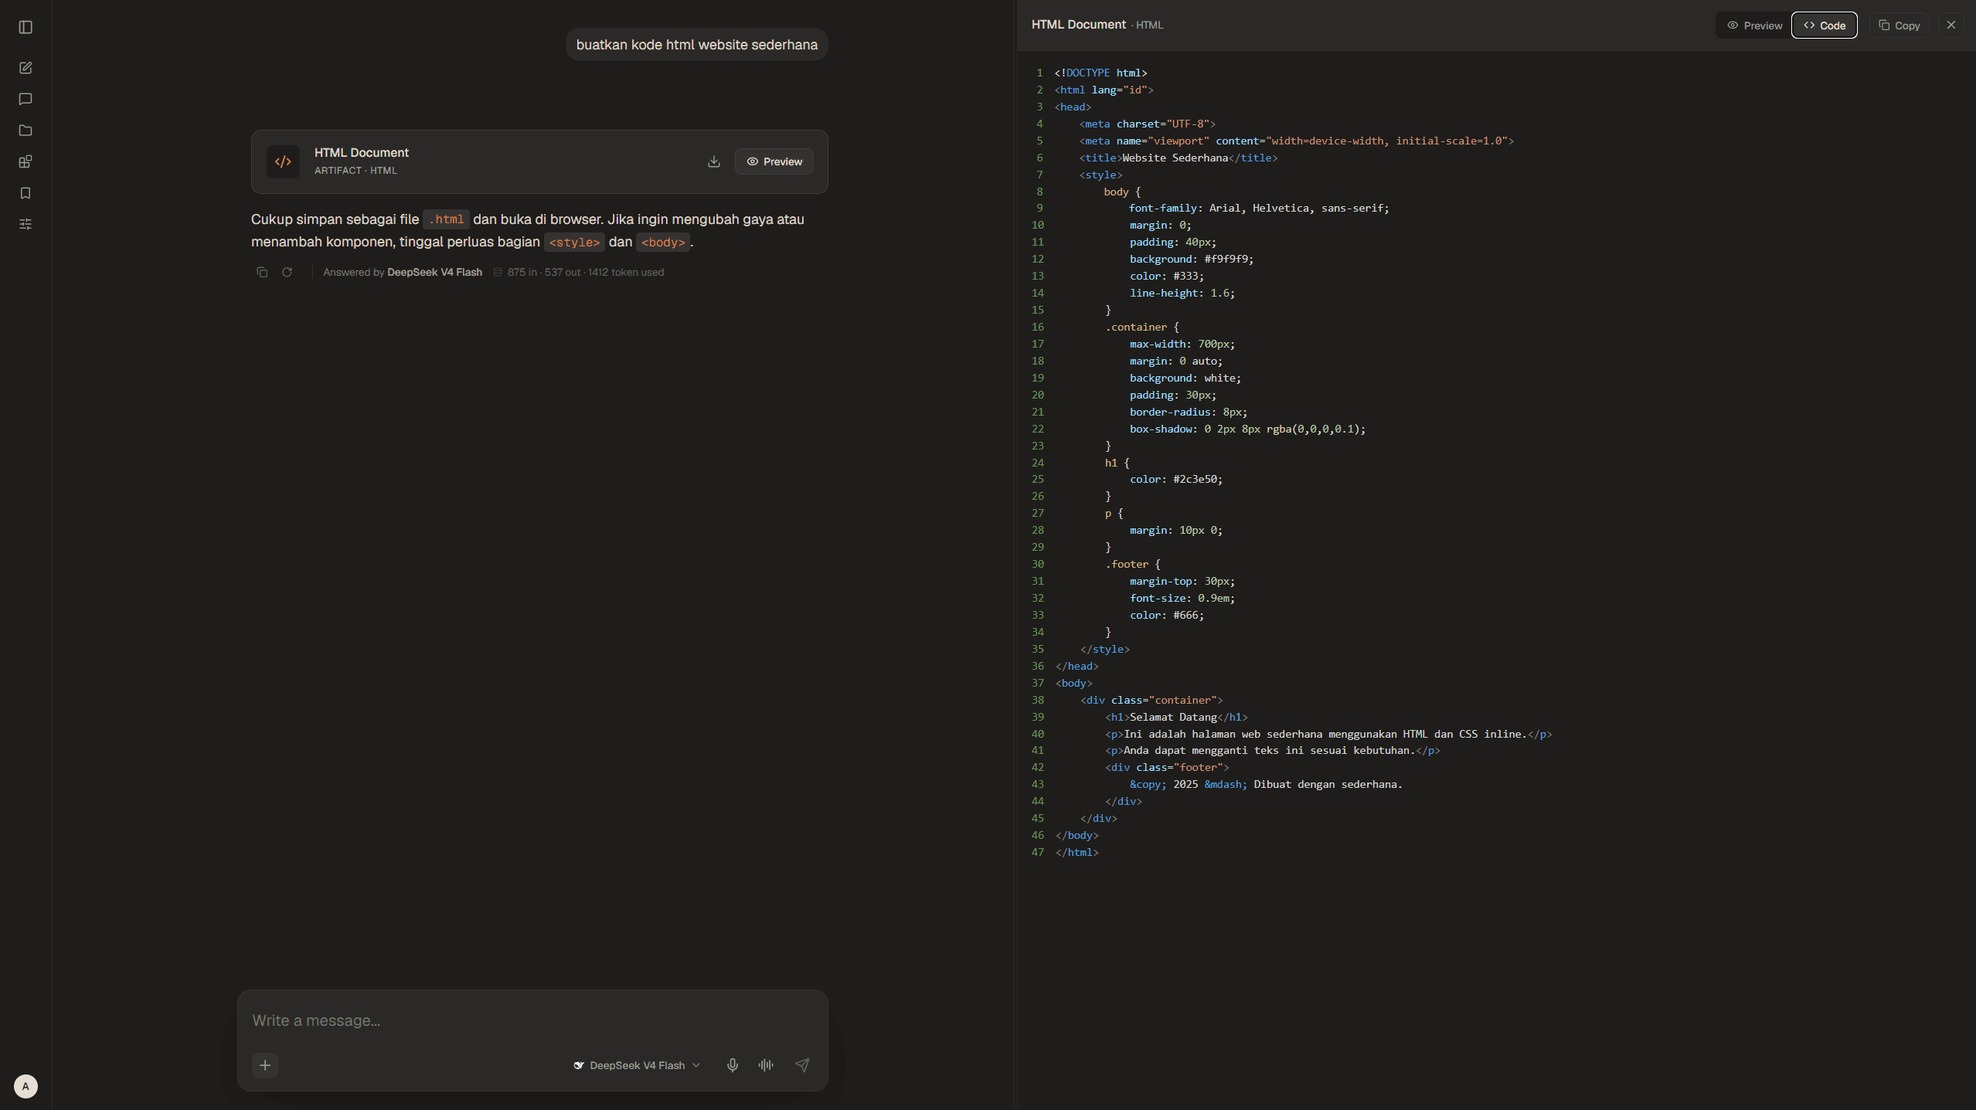Screen dimensions: 1976x1110
Task: Open the DeepSeek V4 Flash model dropdown
Action: [637, 1065]
